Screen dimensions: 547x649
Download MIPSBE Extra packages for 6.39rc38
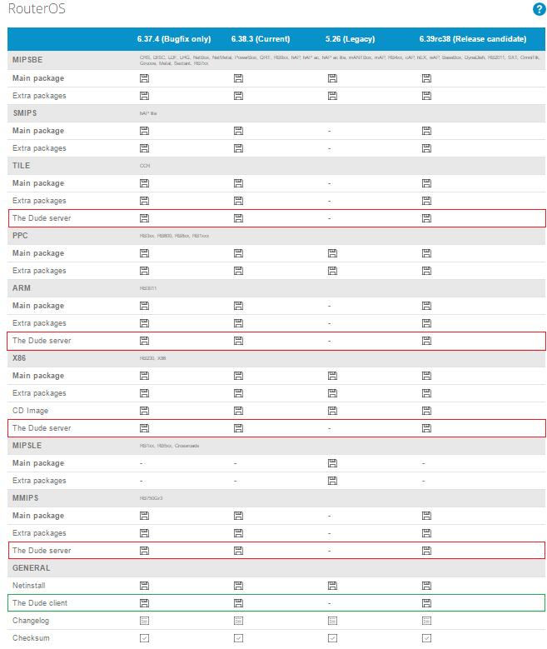[426, 96]
